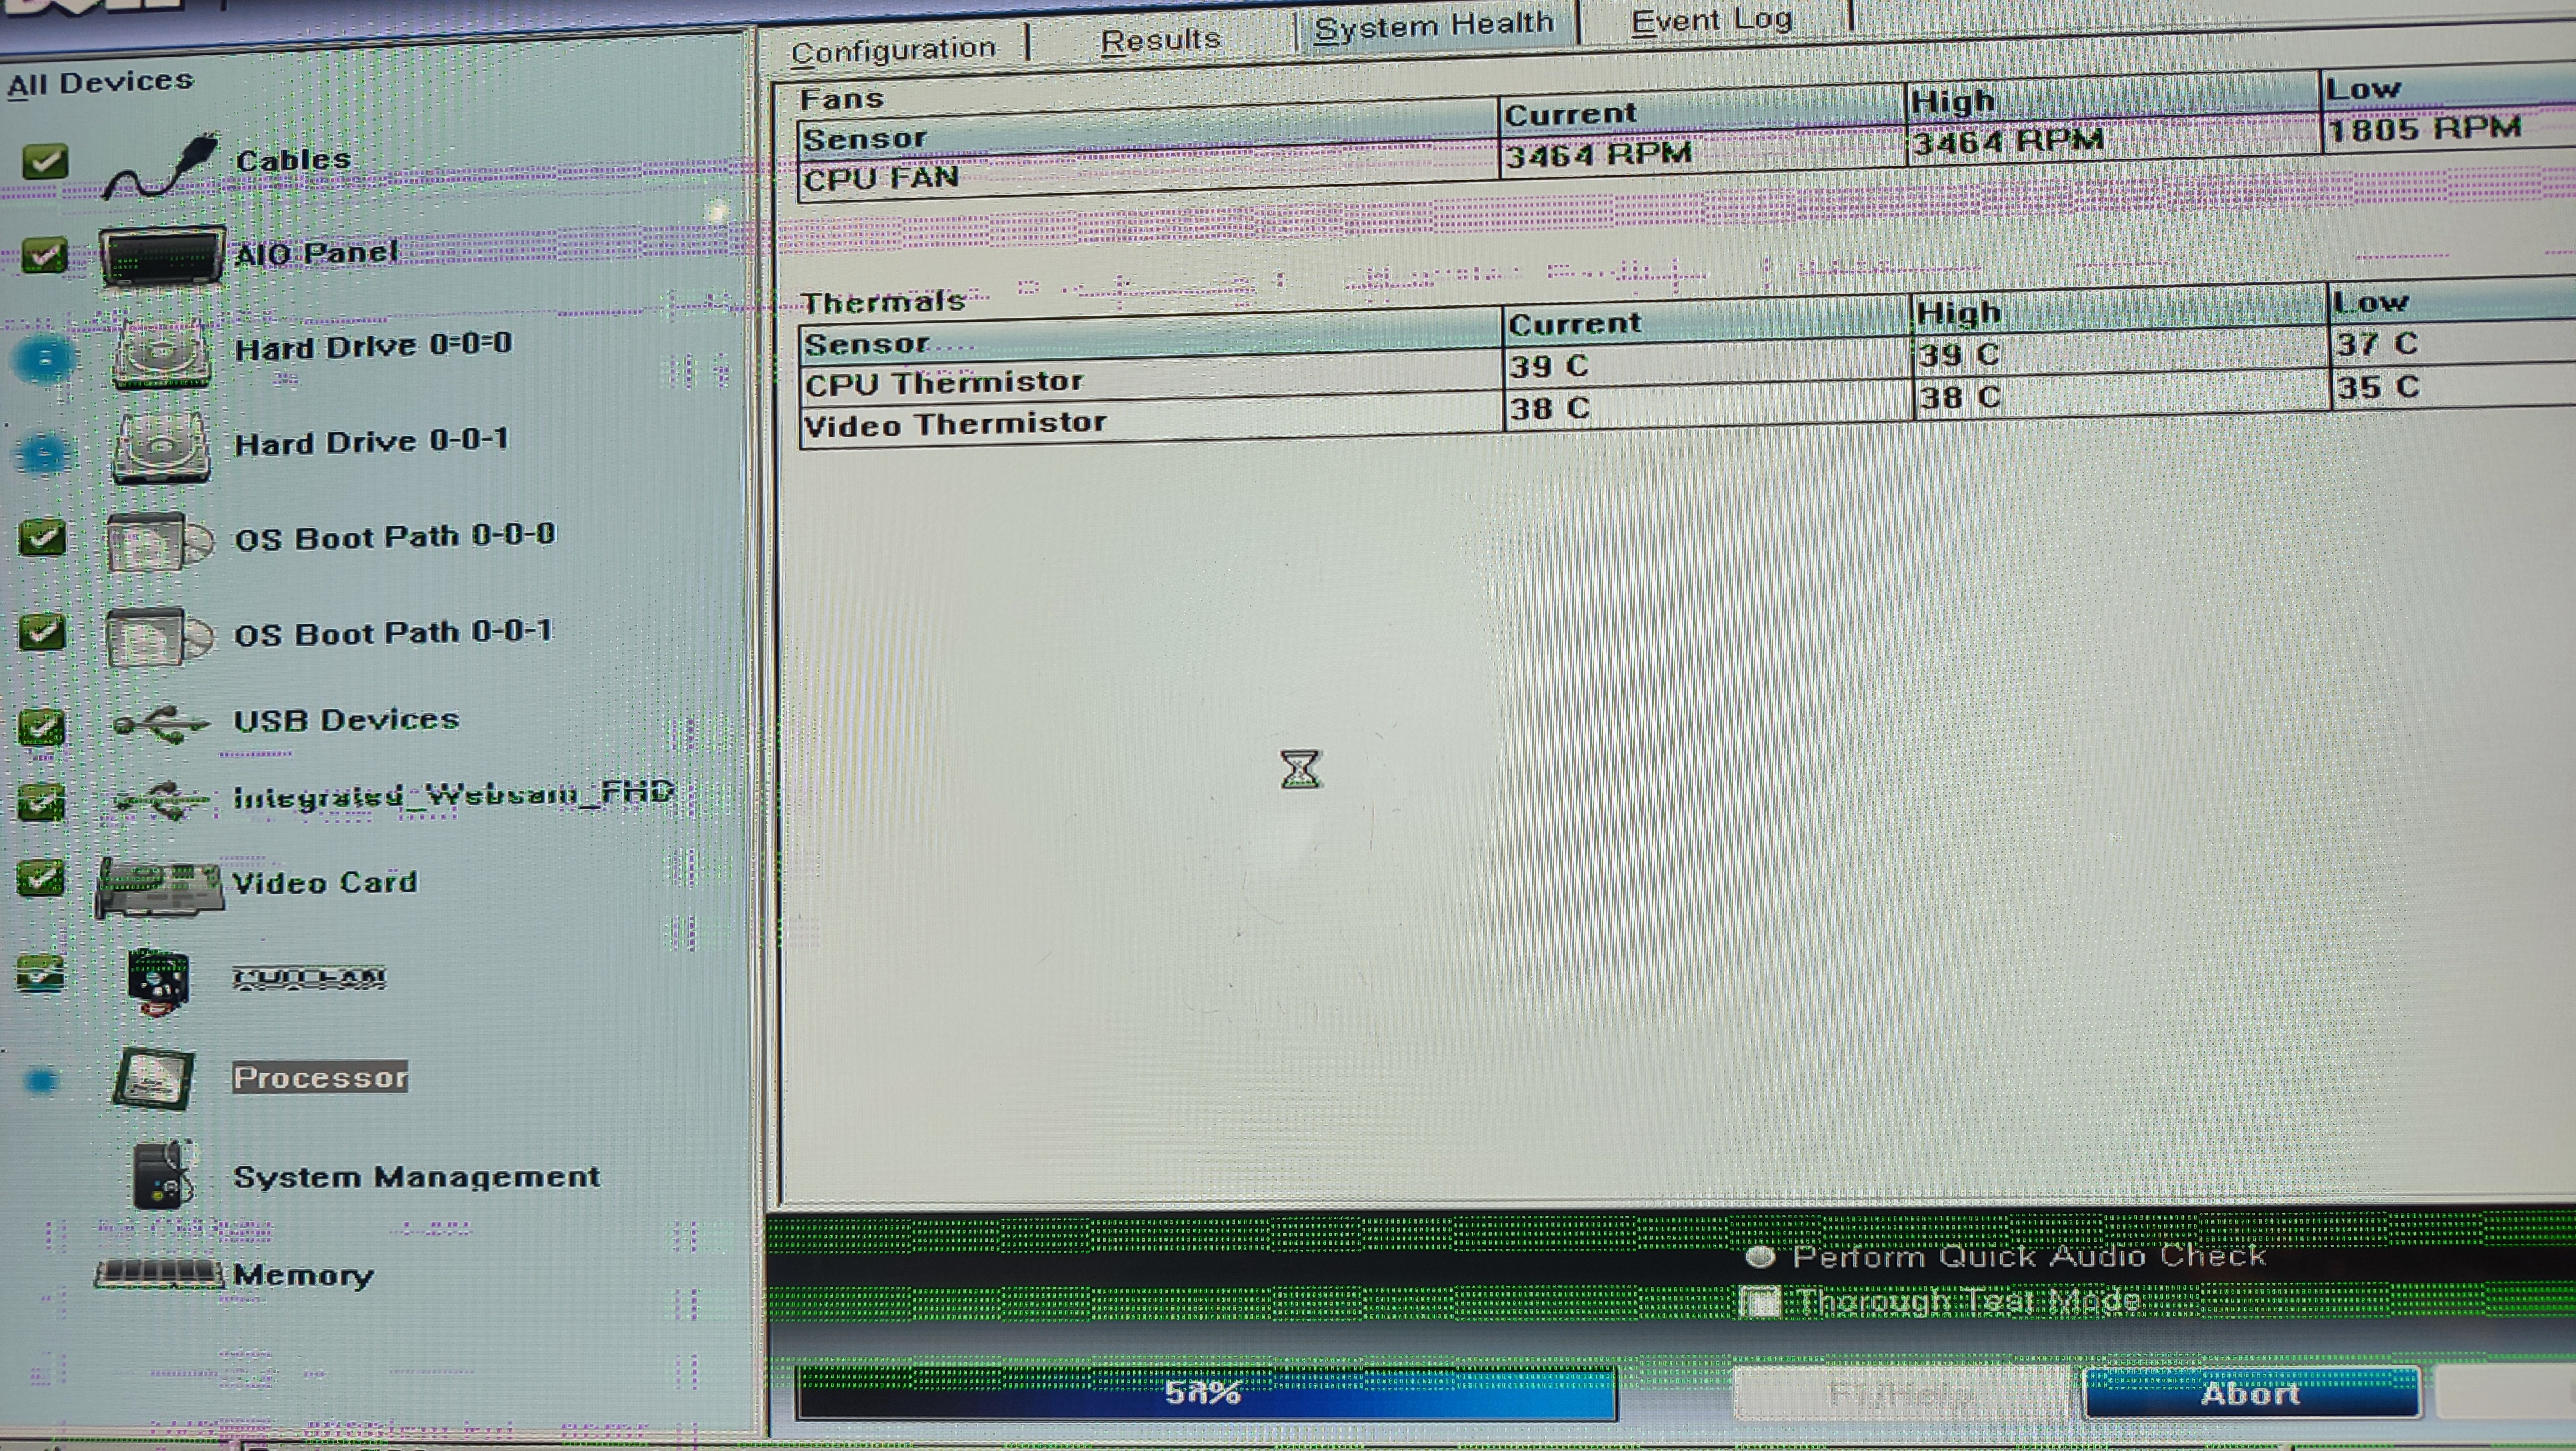Click the System Management tower icon
The height and width of the screenshot is (1451, 2576).
coord(163,1176)
